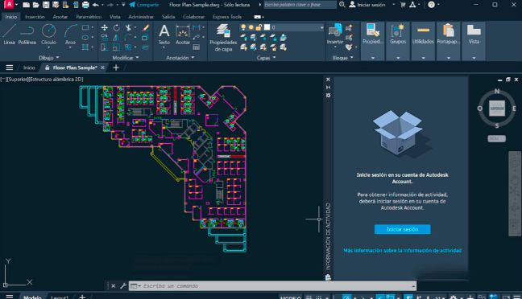The image size is (522, 299).
Task: Click the Erase tool icon
Action: click(146, 27)
